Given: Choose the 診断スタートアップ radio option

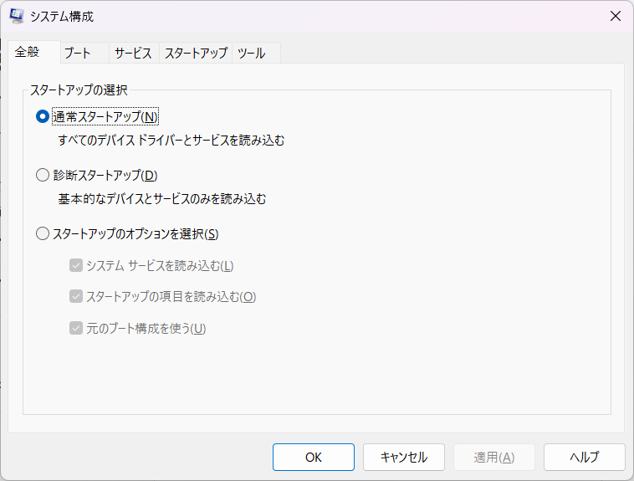Looking at the screenshot, I should (43, 176).
